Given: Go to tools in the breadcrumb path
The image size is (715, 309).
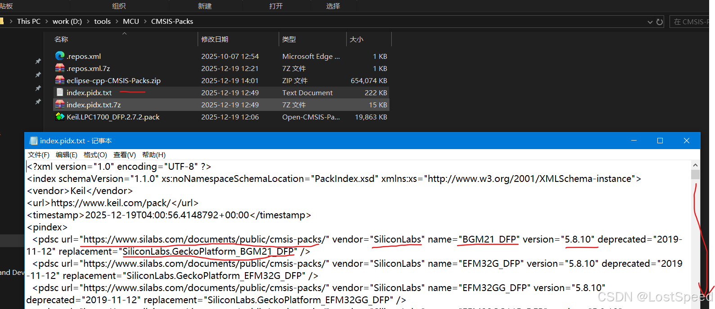Looking at the screenshot, I should (102, 21).
